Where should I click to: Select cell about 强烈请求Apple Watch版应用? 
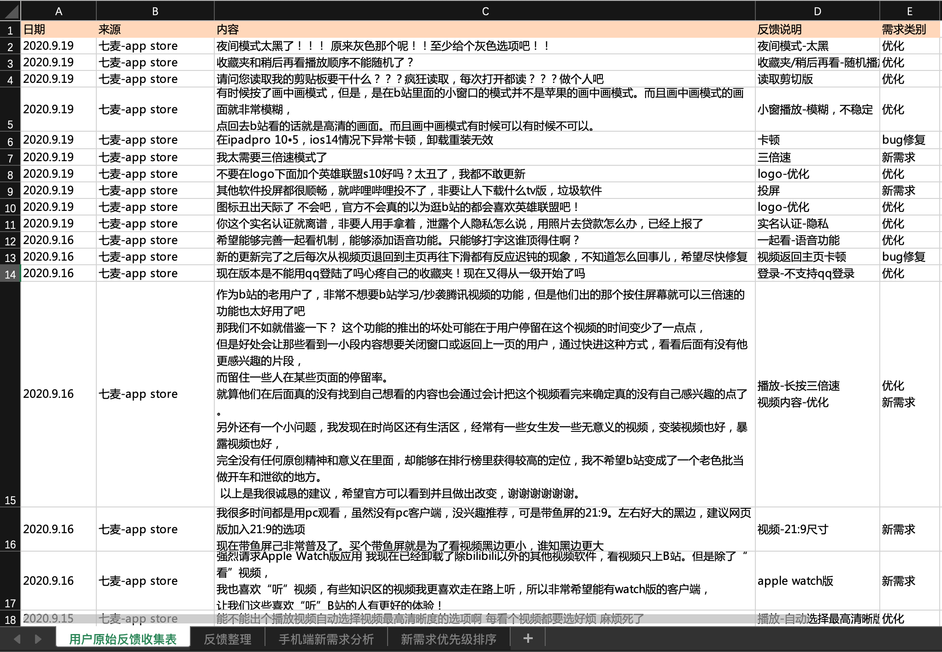click(485, 581)
